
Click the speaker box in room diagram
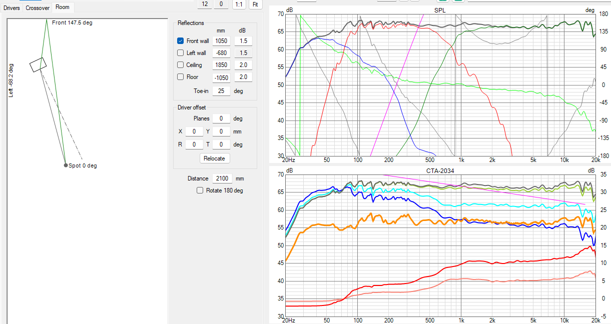[x=38, y=64]
